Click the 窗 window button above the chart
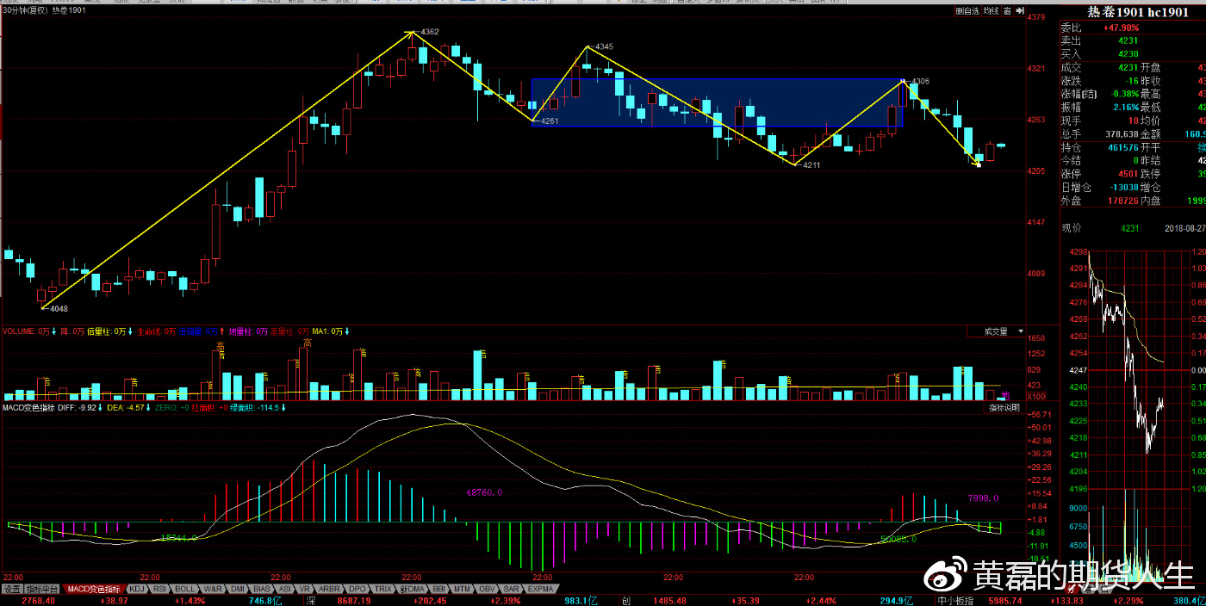 click(1007, 11)
